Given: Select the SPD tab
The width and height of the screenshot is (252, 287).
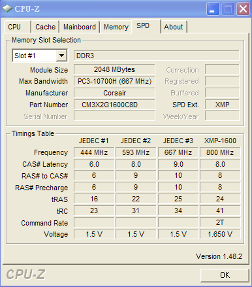Looking at the screenshot, I should click(x=146, y=26).
